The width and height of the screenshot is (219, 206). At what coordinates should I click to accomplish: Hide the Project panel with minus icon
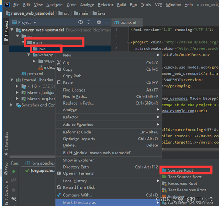[107, 22]
